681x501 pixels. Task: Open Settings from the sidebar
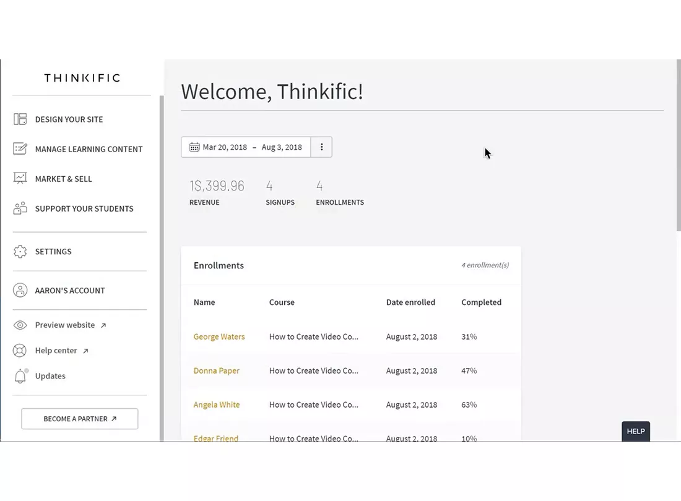coord(53,252)
